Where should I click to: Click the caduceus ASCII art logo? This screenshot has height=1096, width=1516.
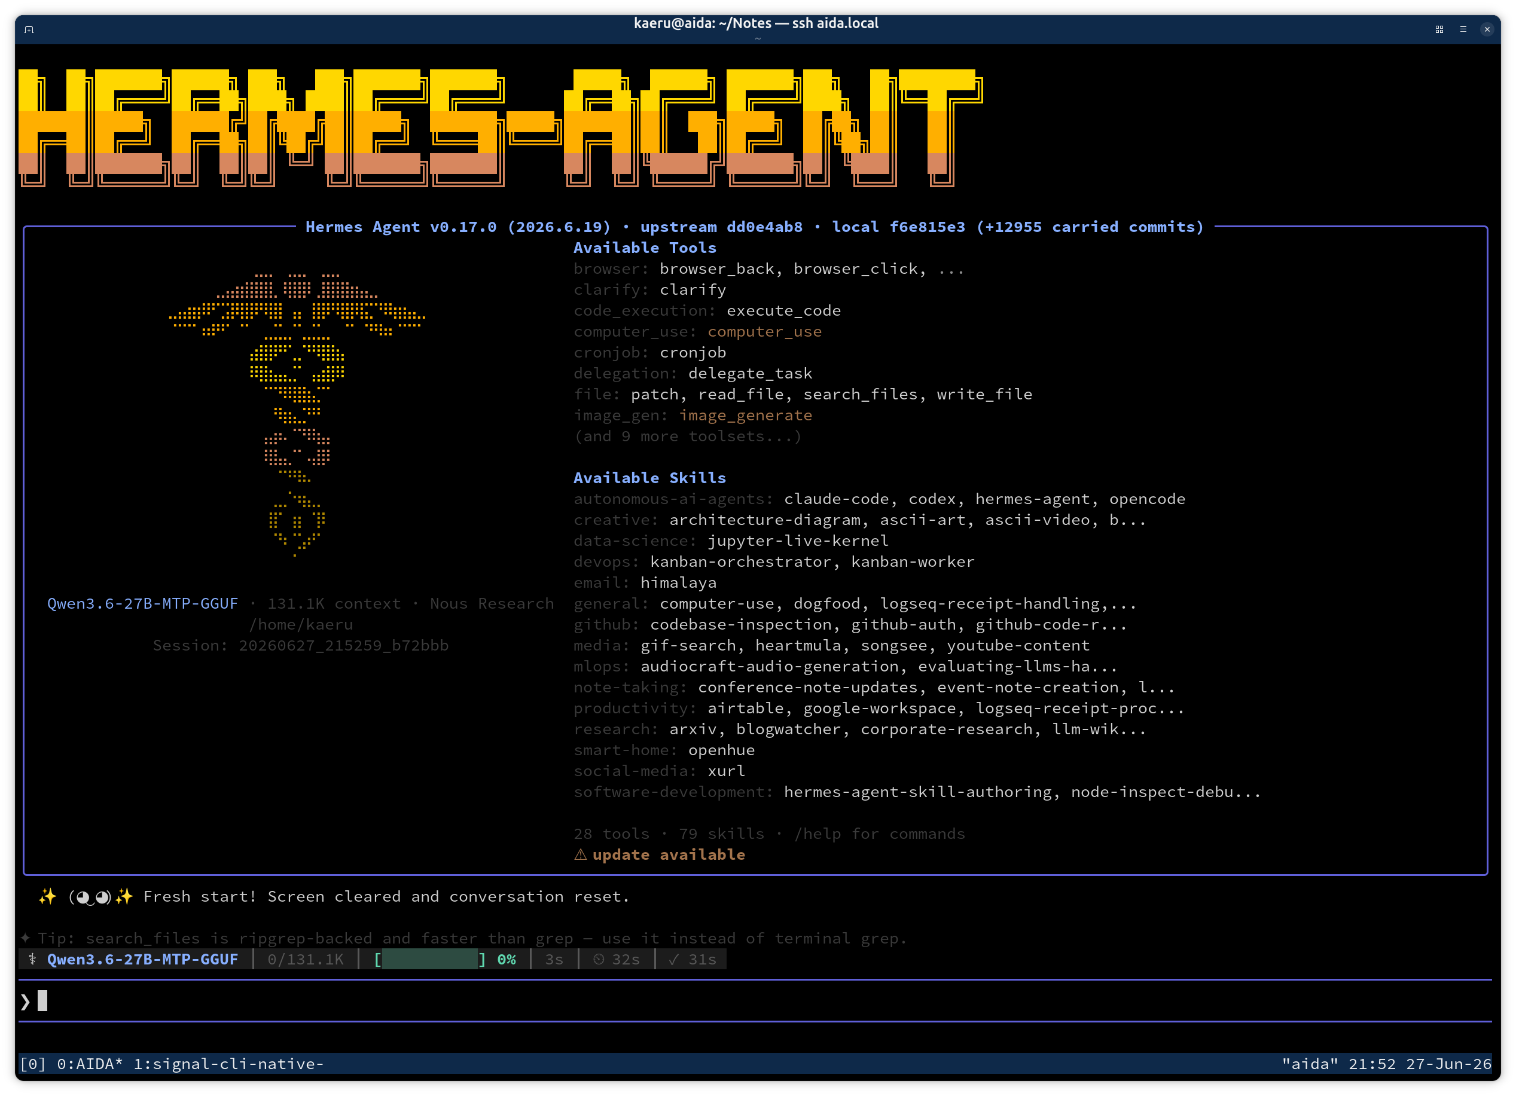point(297,414)
